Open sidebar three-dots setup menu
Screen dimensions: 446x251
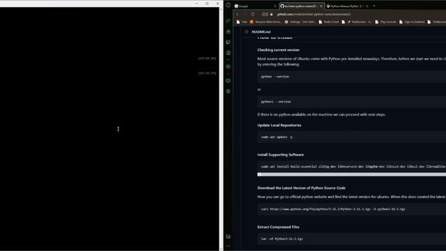pos(228,246)
